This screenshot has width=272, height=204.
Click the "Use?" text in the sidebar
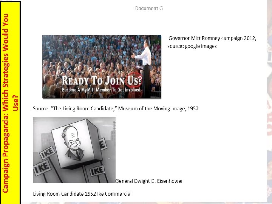(15, 103)
